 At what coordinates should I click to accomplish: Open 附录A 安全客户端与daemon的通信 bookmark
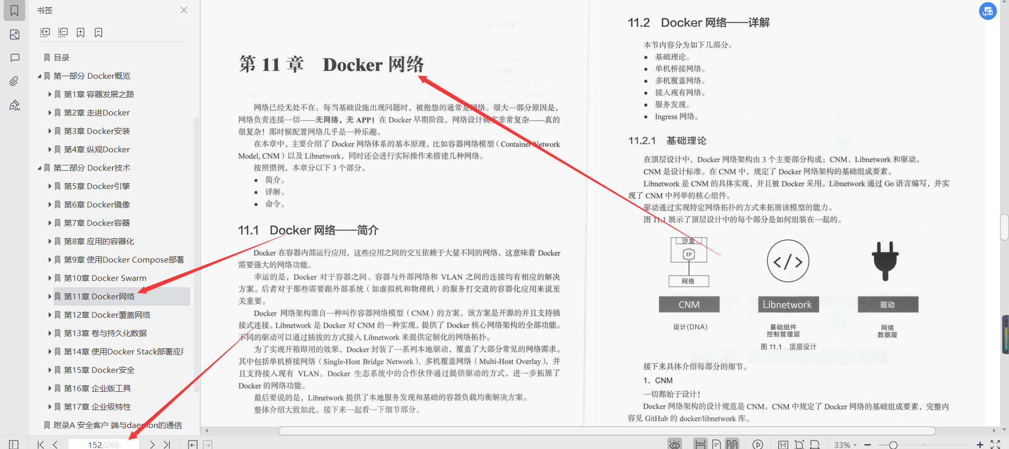pos(118,425)
